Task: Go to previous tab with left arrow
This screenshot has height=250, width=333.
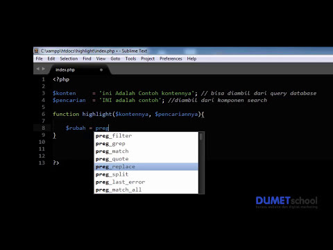Action: pyautogui.click(x=38, y=69)
